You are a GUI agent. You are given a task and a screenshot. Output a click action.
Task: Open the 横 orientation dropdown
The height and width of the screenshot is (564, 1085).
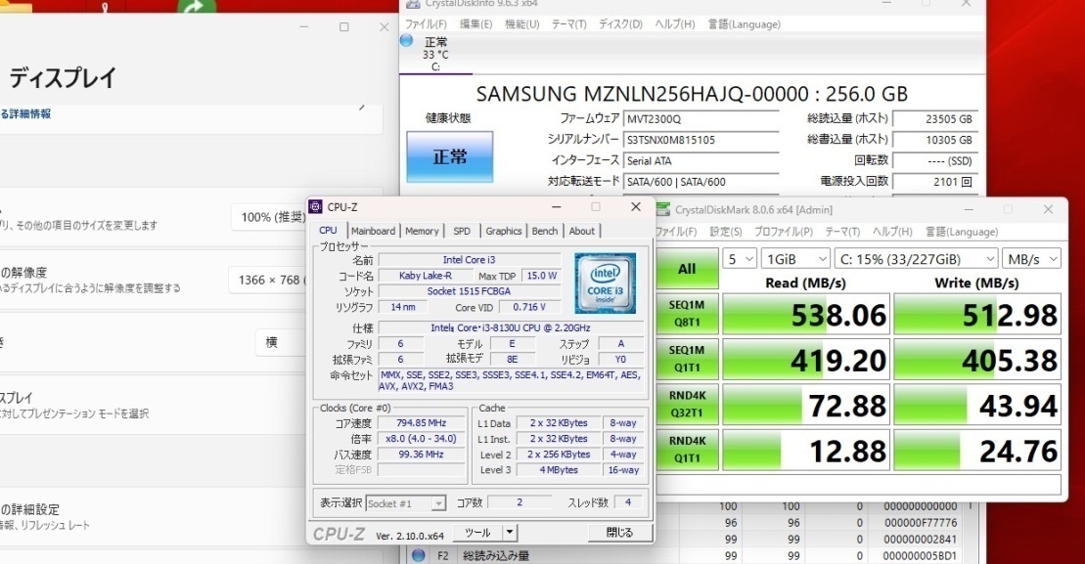pyautogui.click(x=281, y=342)
